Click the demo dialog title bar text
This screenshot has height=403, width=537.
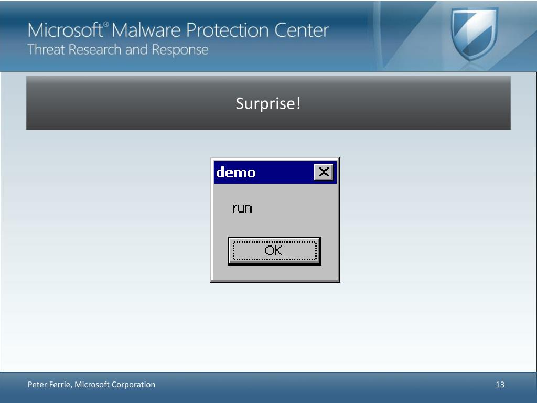point(236,172)
